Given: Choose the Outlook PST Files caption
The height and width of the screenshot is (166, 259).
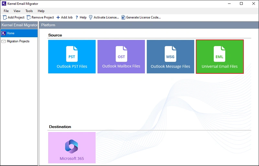Looking at the screenshot, I should click(x=72, y=66).
